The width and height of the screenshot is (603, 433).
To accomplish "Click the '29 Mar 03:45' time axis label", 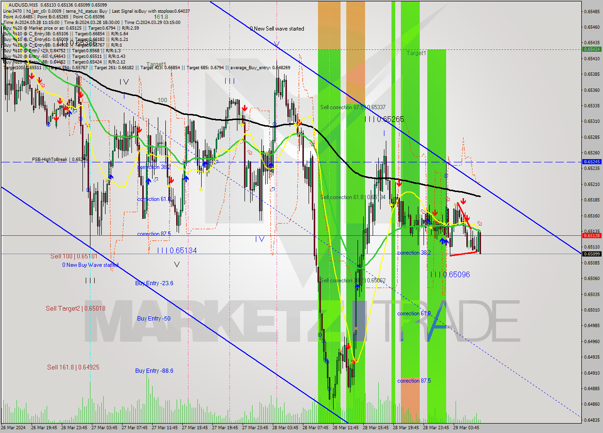I will [466, 428].
